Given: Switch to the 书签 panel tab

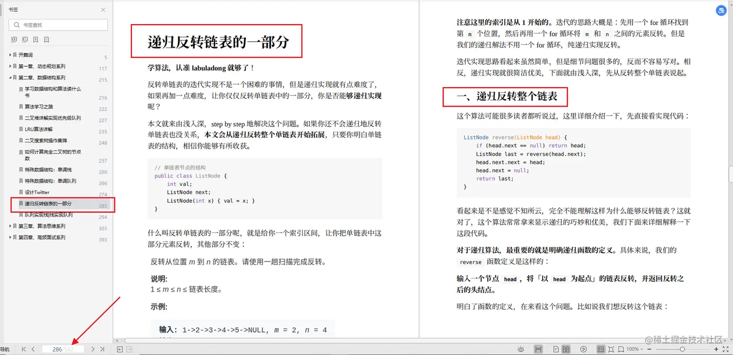Looking at the screenshot, I should [12, 9].
